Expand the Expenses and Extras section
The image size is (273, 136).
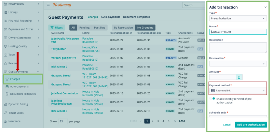[38, 29]
